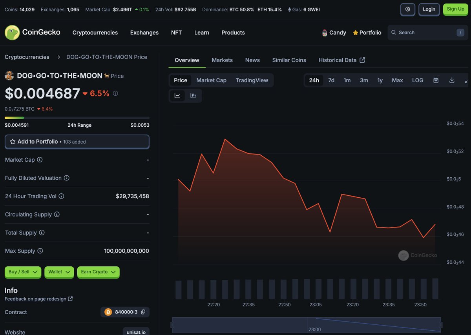The image size is (471, 335).
Task: Show Fully Diluted Valuation info icon
Action: click(67, 178)
